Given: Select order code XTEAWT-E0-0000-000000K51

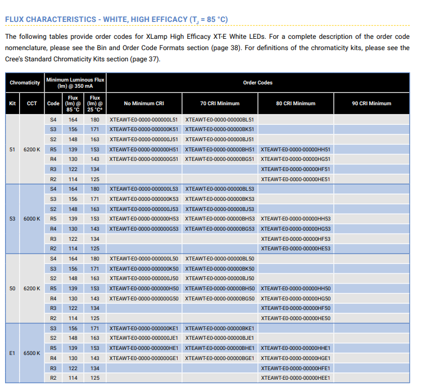Looking at the screenshot, I should click(144, 129).
